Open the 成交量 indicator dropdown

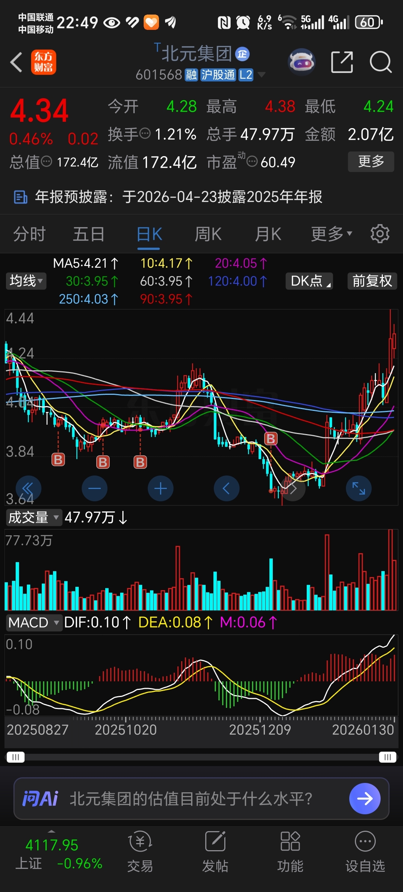click(x=34, y=518)
